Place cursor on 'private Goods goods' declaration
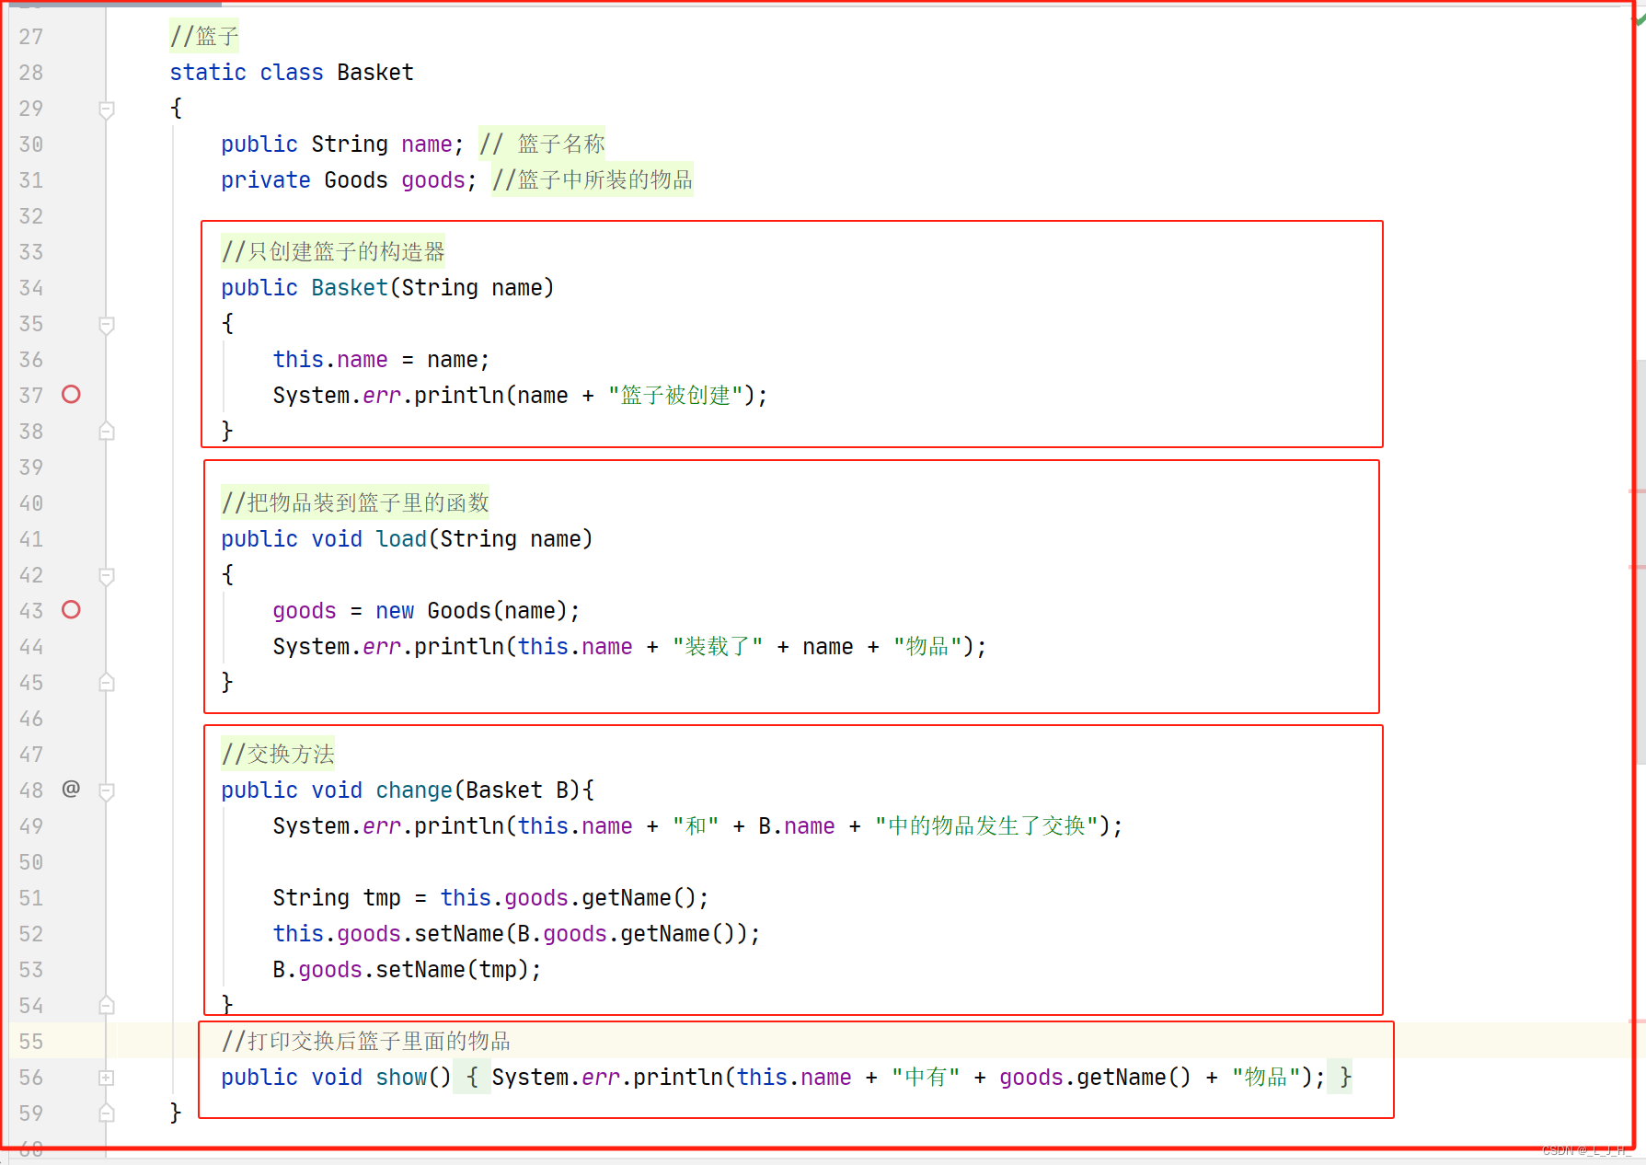Viewport: 1646px width, 1165px height. click(349, 180)
